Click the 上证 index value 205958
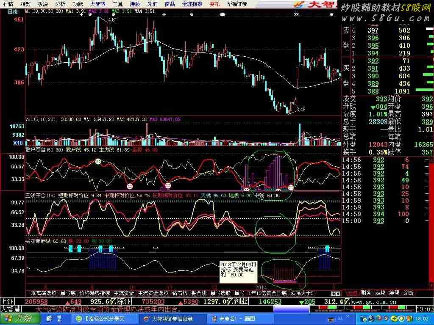The height and width of the screenshot is (325, 434). pos(36,302)
